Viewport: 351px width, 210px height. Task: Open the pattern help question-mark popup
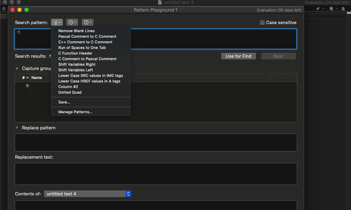click(87, 22)
